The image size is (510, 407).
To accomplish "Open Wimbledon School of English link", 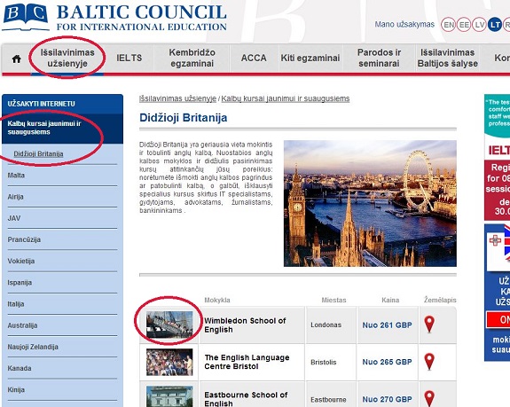I will tap(245, 325).
